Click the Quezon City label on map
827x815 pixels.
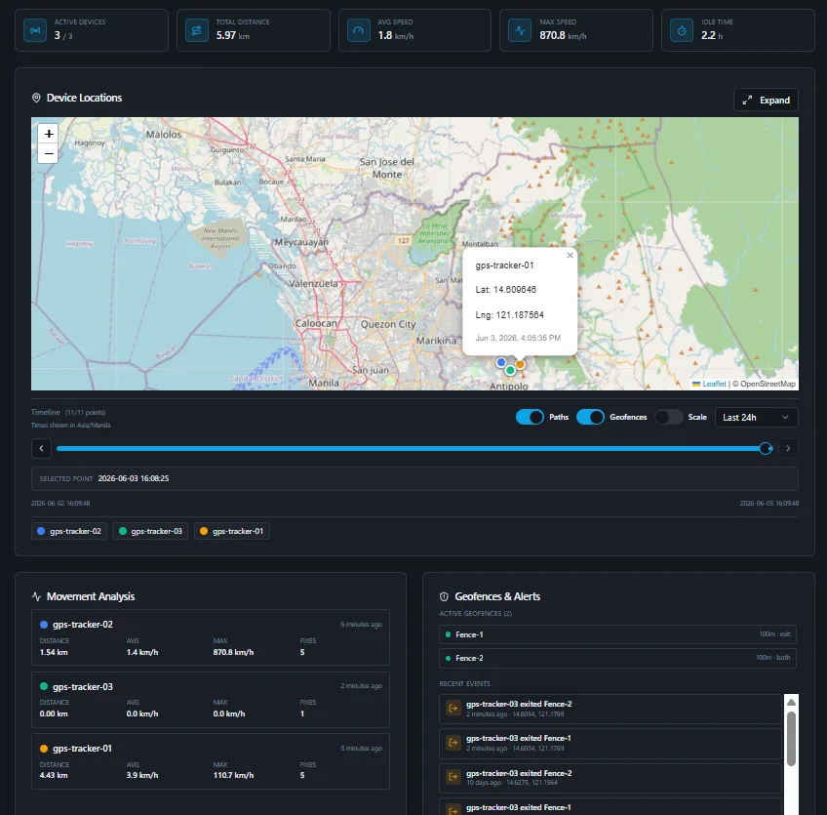(x=388, y=324)
